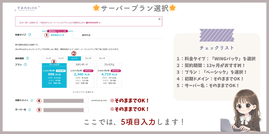Select the スタンダード plan card
The width and height of the screenshot is (269, 134).
pos(82,75)
